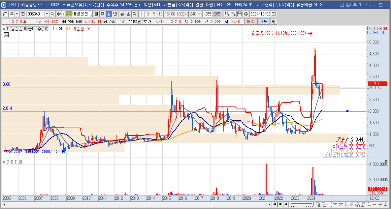Toggle the 전 button in toolbar
The image size is (391, 209).
point(23,14)
